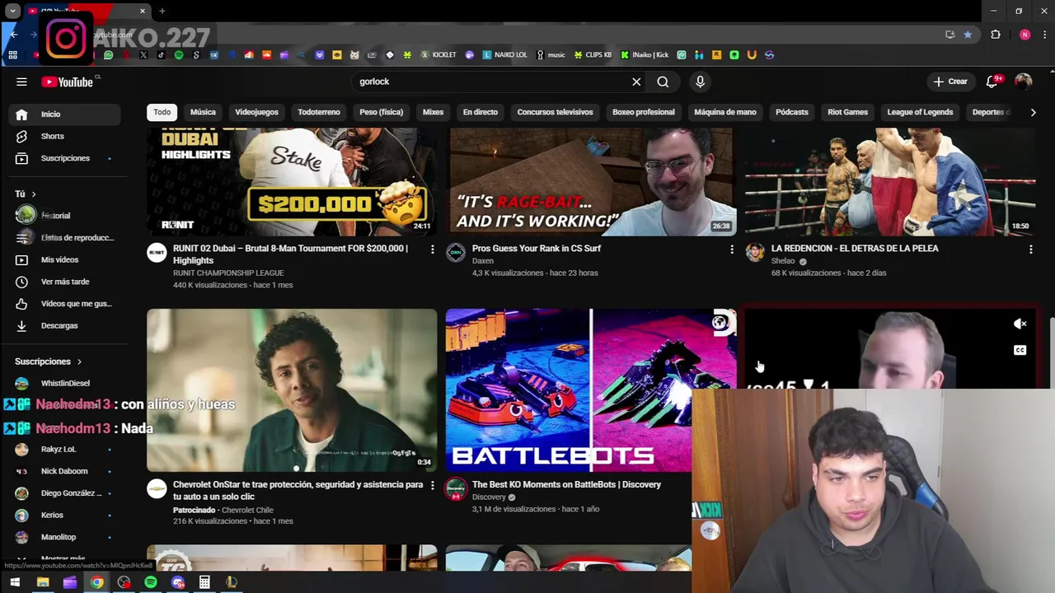Go to the YouTube logo home link
1055x593 pixels.
[68, 82]
